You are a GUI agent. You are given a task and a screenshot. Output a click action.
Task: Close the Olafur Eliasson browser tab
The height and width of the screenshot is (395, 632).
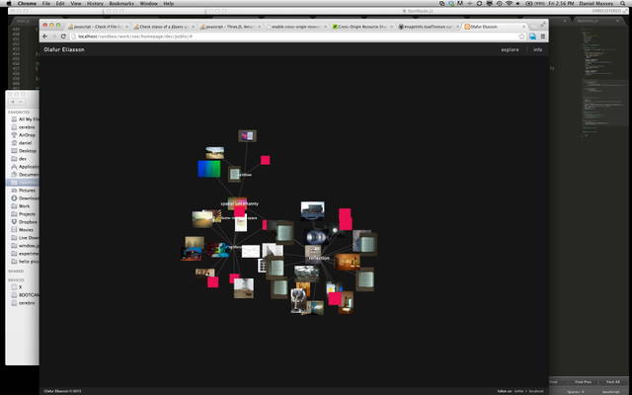coord(524,27)
